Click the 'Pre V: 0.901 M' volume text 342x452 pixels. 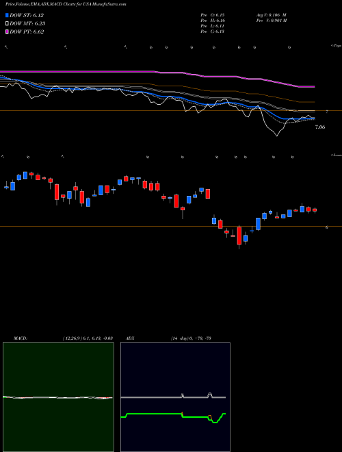(x=271, y=21)
